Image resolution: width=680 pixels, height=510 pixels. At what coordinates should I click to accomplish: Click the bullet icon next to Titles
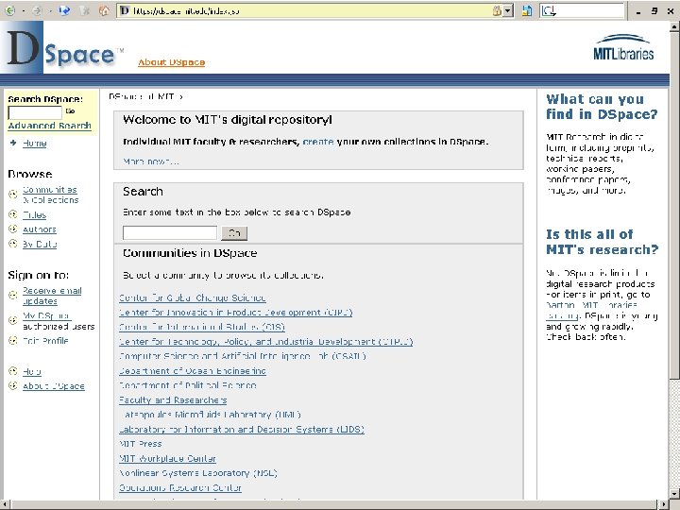(x=13, y=214)
